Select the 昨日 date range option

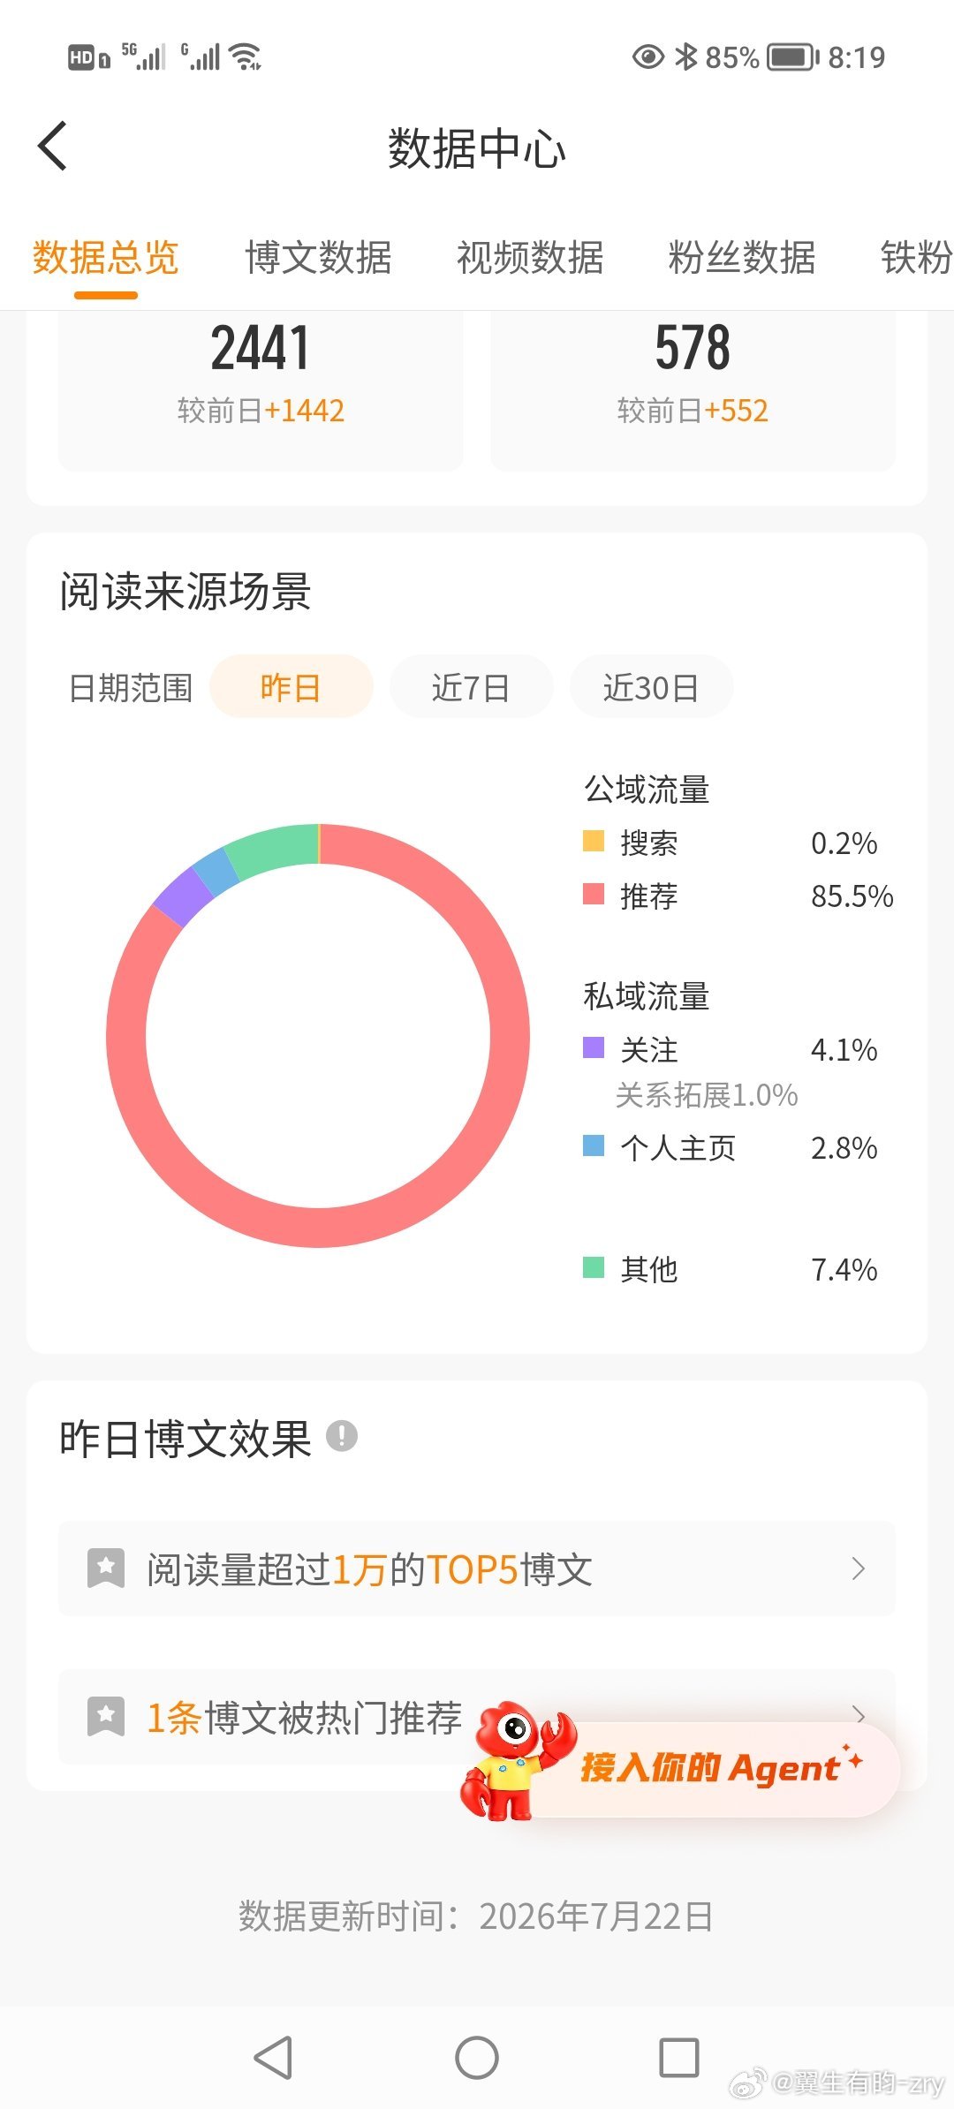[291, 686]
